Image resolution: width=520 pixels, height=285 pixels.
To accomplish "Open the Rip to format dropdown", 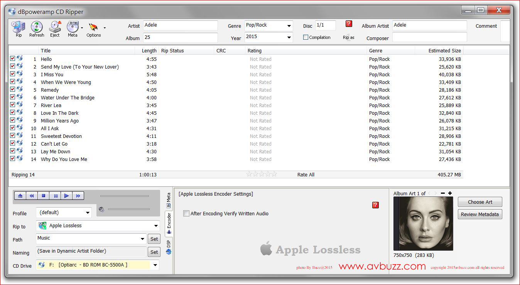I will click(156, 226).
